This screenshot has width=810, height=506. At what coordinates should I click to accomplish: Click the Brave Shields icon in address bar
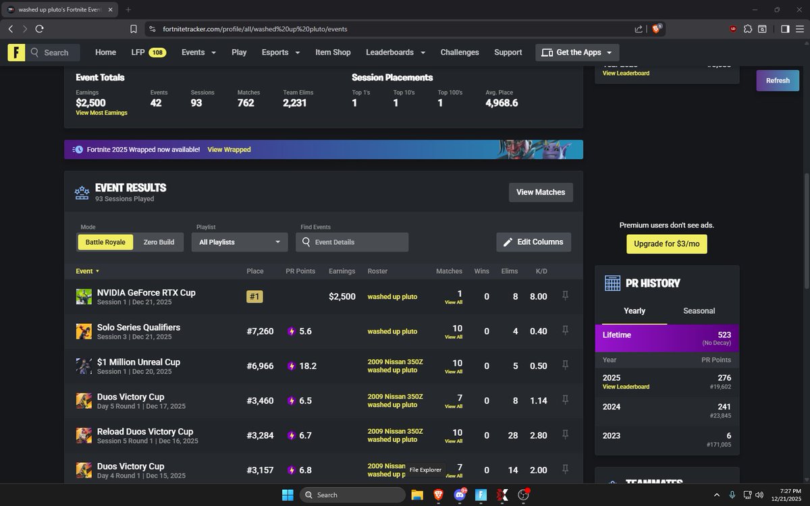pyautogui.click(x=655, y=29)
